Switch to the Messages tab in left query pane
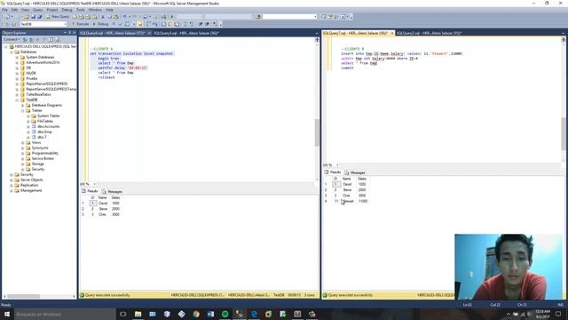 [113, 192]
